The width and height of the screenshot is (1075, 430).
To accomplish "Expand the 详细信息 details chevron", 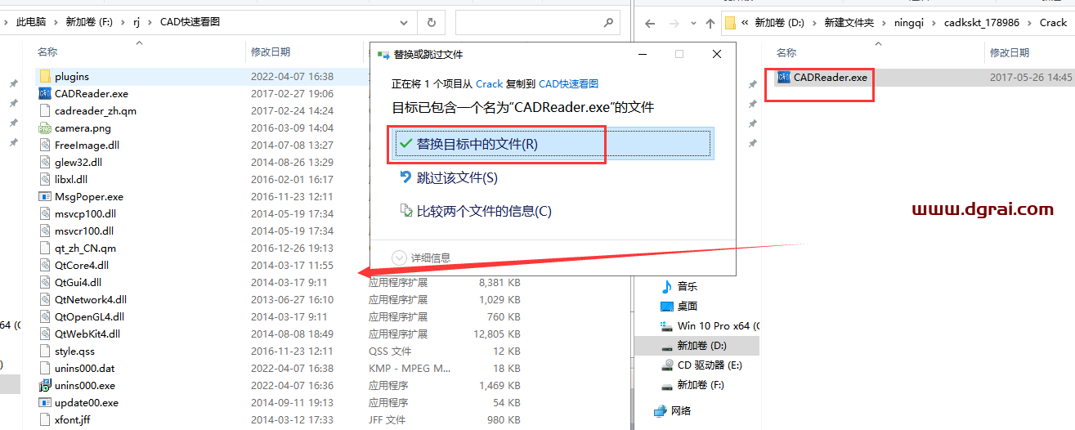I will coord(400,258).
